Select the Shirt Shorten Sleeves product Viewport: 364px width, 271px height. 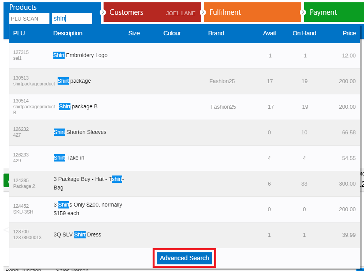click(x=184, y=133)
